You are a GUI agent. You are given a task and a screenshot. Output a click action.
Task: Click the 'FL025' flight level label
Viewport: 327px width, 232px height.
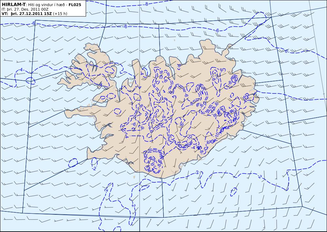pyautogui.click(x=75, y=5)
